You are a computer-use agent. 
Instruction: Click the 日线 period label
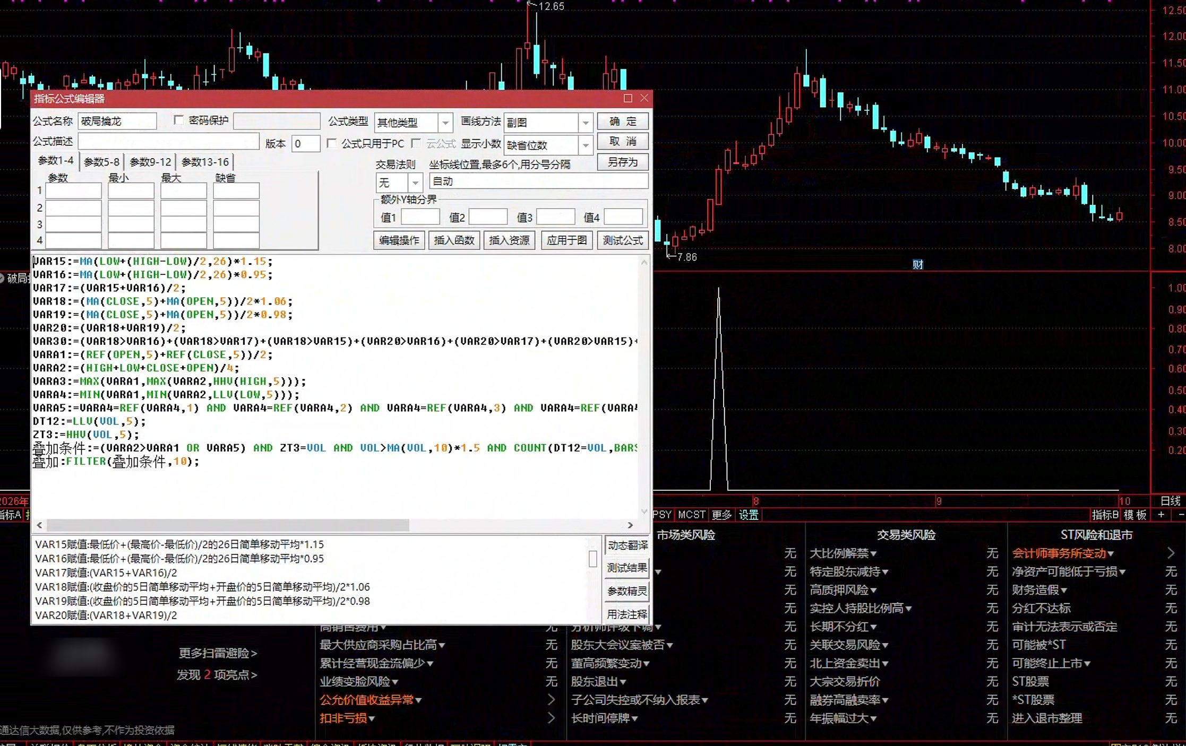tap(1170, 500)
